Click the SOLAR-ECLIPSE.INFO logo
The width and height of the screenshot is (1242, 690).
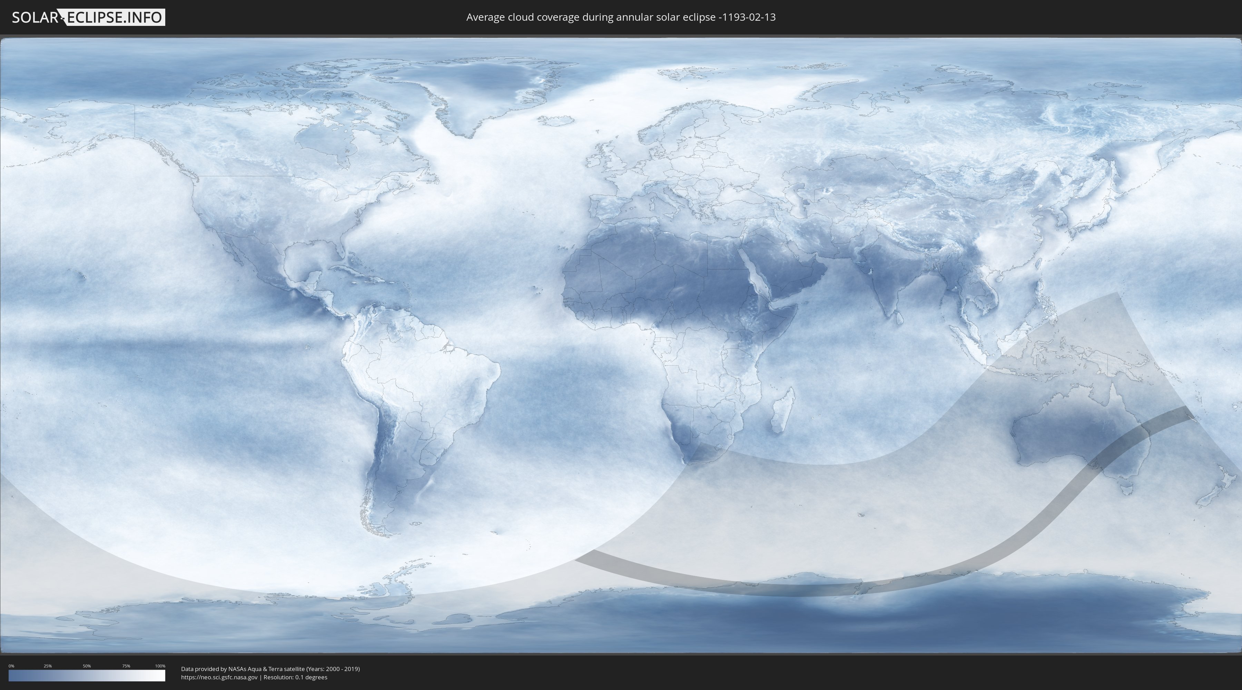click(88, 17)
